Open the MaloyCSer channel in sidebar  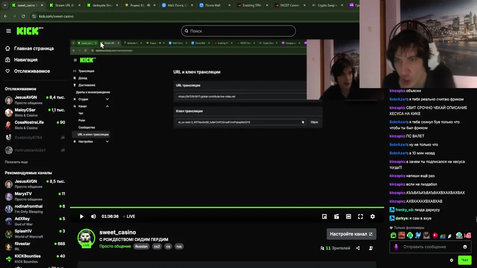(x=35, y=112)
